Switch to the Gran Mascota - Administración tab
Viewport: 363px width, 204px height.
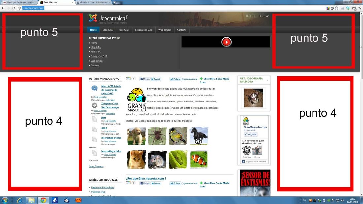coord(93,2)
